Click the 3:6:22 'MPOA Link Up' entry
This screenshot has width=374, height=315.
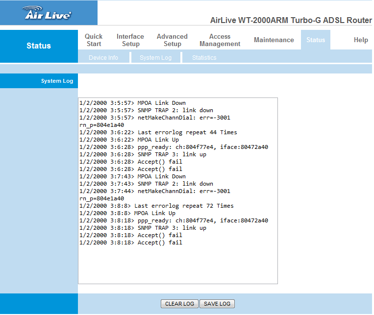pyautogui.click(x=129, y=140)
